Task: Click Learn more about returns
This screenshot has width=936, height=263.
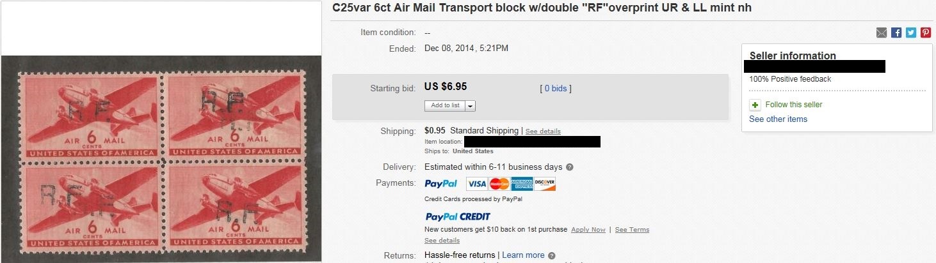Action: coord(523,255)
